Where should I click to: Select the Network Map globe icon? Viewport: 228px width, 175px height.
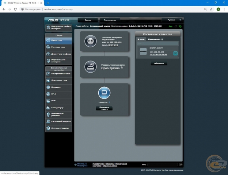(x=48, y=40)
